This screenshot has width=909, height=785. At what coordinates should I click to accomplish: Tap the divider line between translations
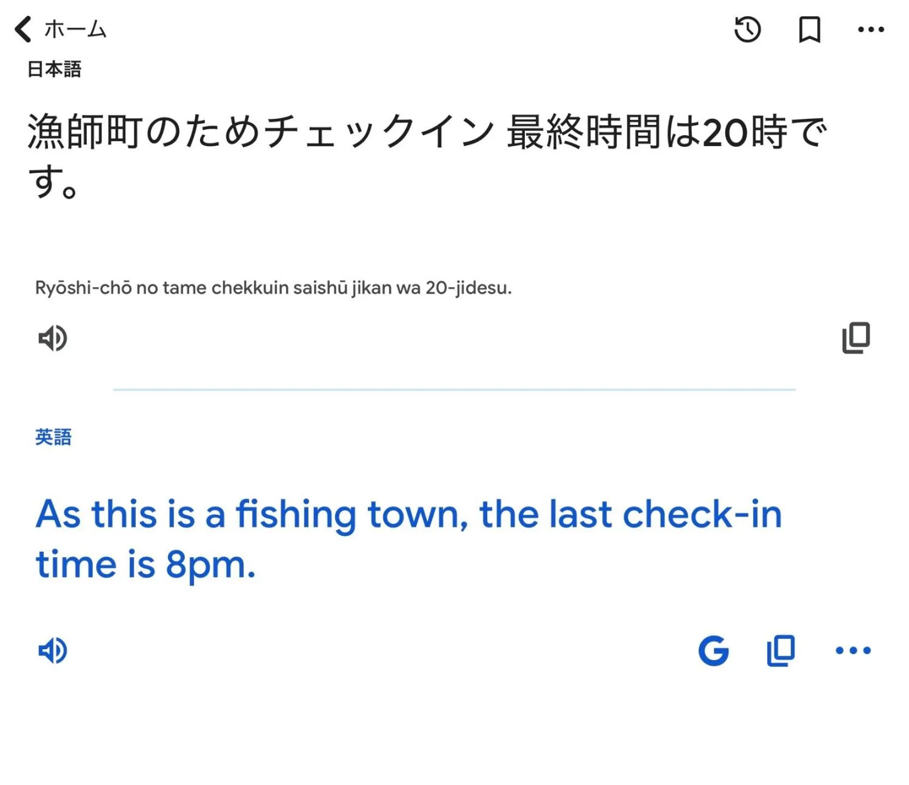coord(455,389)
